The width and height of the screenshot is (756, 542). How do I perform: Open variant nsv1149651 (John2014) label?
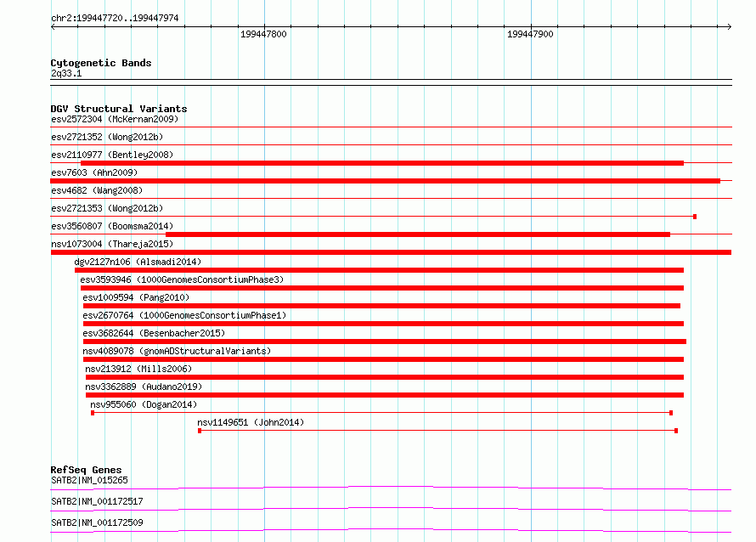[x=251, y=422]
